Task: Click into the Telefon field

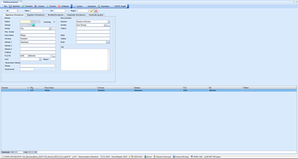Action: coord(93,28)
